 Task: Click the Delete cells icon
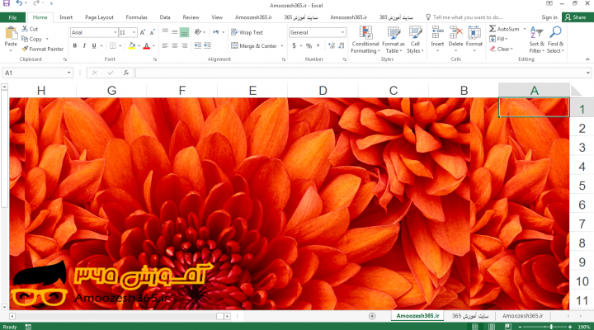coord(455,33)
